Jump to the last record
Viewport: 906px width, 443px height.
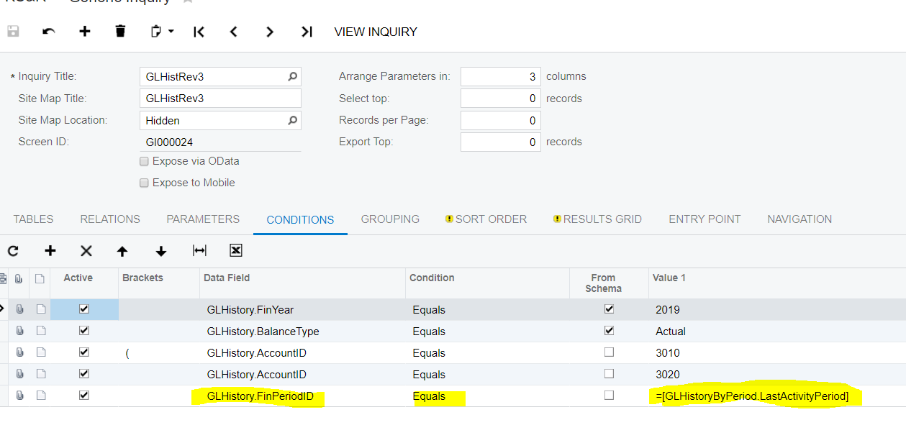(x=307, y=32)
